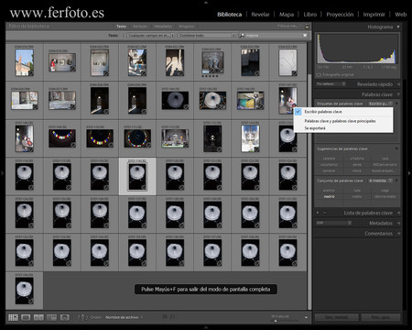The width and height of the screenshot is (412, 330).
Task: Show the left panel arrow
Action: click(x=3, y=173)
